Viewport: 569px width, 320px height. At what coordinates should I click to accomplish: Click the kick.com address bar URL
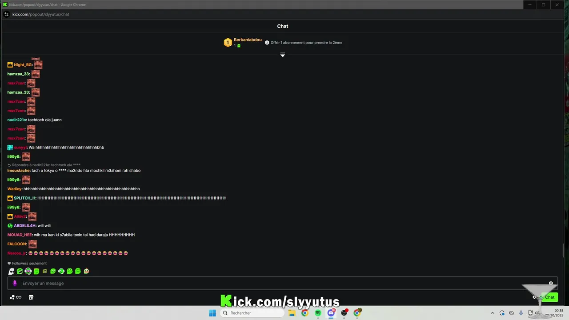[40, 14]
